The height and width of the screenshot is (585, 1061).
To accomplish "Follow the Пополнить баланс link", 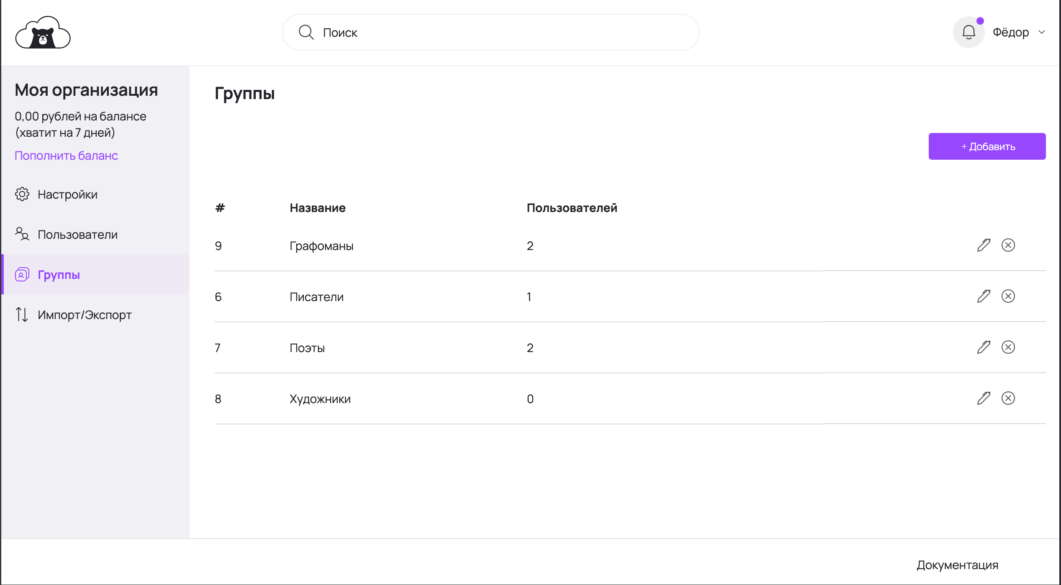I will click(66, 156).
